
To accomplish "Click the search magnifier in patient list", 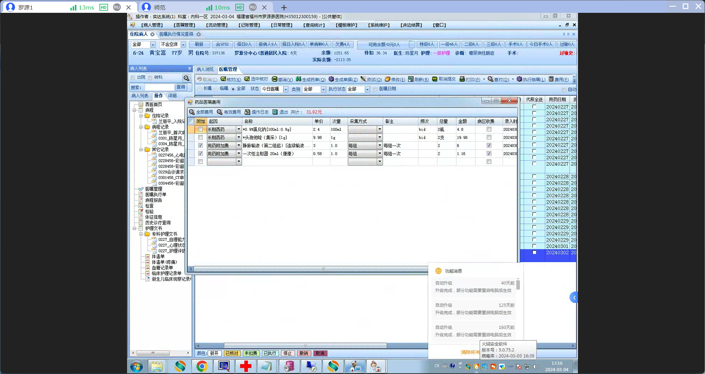I will [x=187, y=78].
